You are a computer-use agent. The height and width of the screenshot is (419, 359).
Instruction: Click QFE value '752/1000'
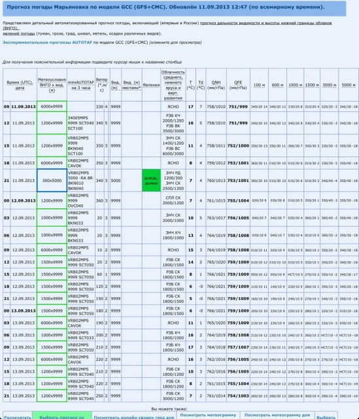click(238, 145)
